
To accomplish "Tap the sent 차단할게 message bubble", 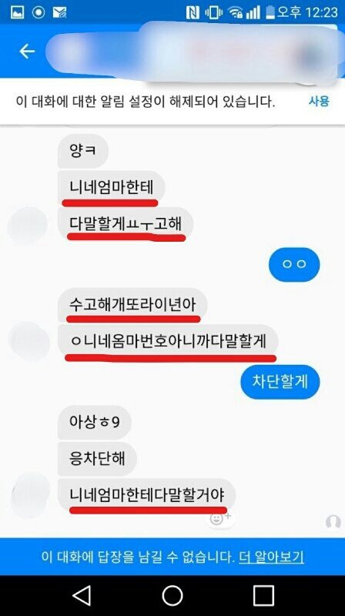I will click(280, 382).
